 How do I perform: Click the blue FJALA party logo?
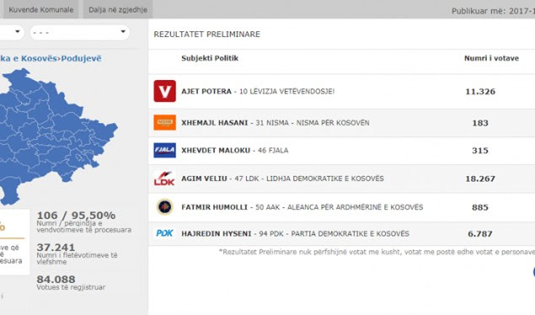pyautogui.click(x=164, y=150)
